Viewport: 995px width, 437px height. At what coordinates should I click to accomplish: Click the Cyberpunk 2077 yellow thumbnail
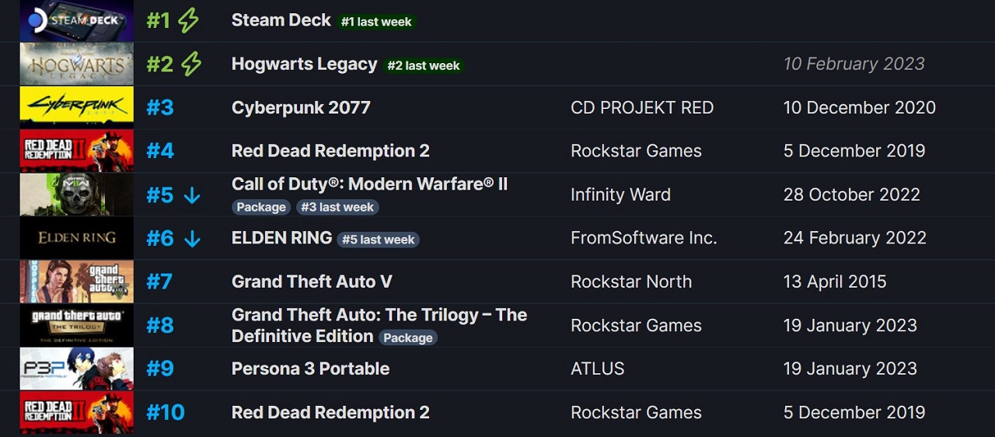pyautogui.click(x=76, y=107)
